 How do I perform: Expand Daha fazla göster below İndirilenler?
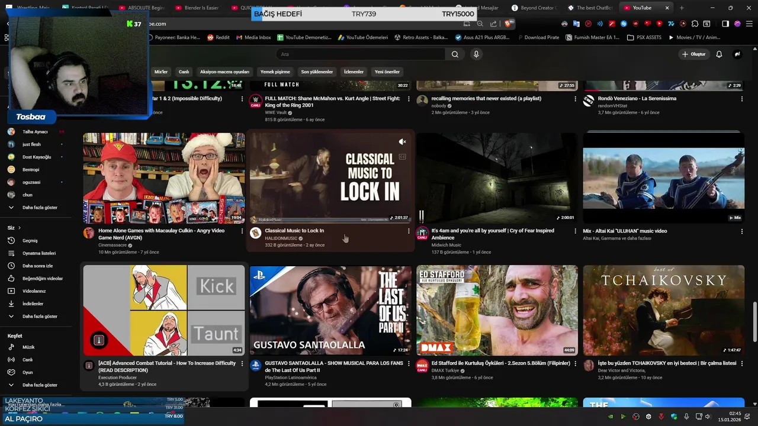click(x=40, y=317)
